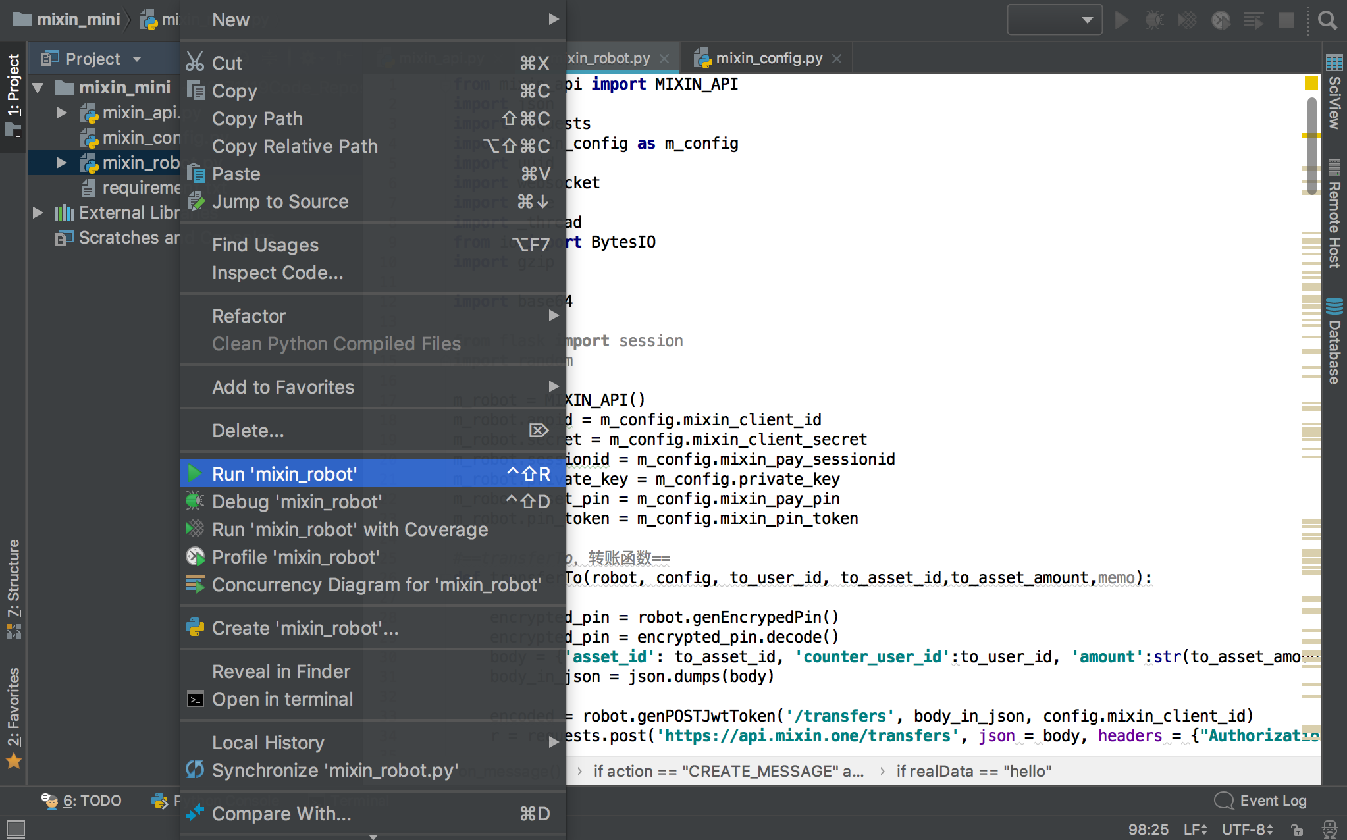The width and height of the screenshot is (1347, 840).
Task: Open the Database tool window
Action: pos(1334,341)
